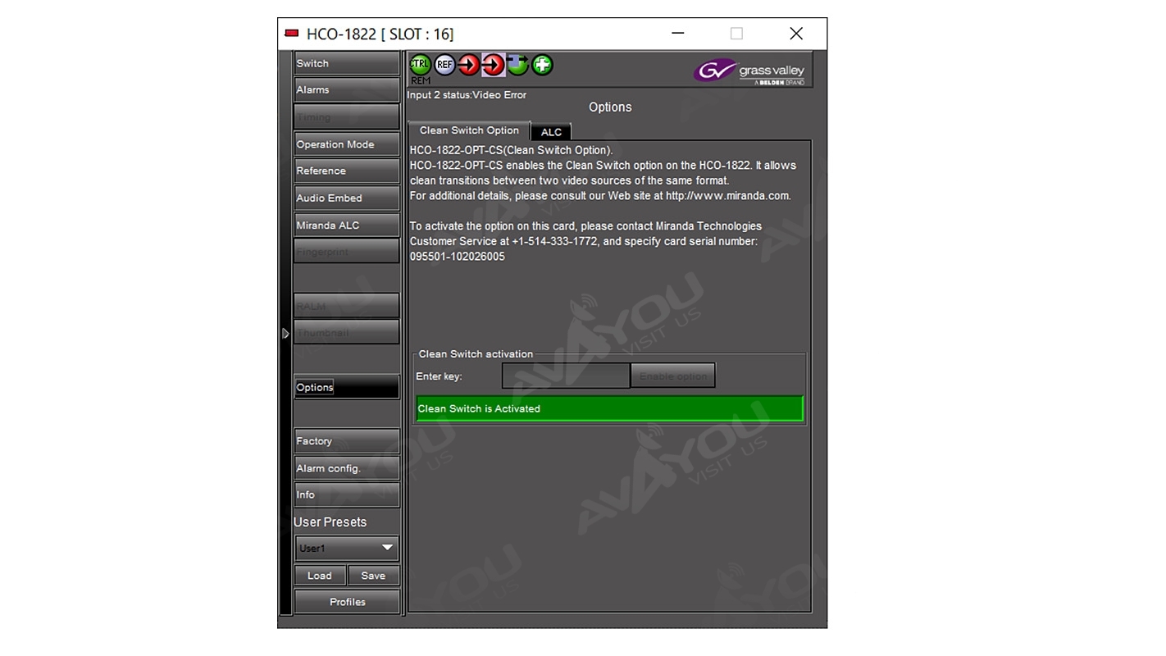
Task: Click the Grass Valley logo
Action: (749, 71)
